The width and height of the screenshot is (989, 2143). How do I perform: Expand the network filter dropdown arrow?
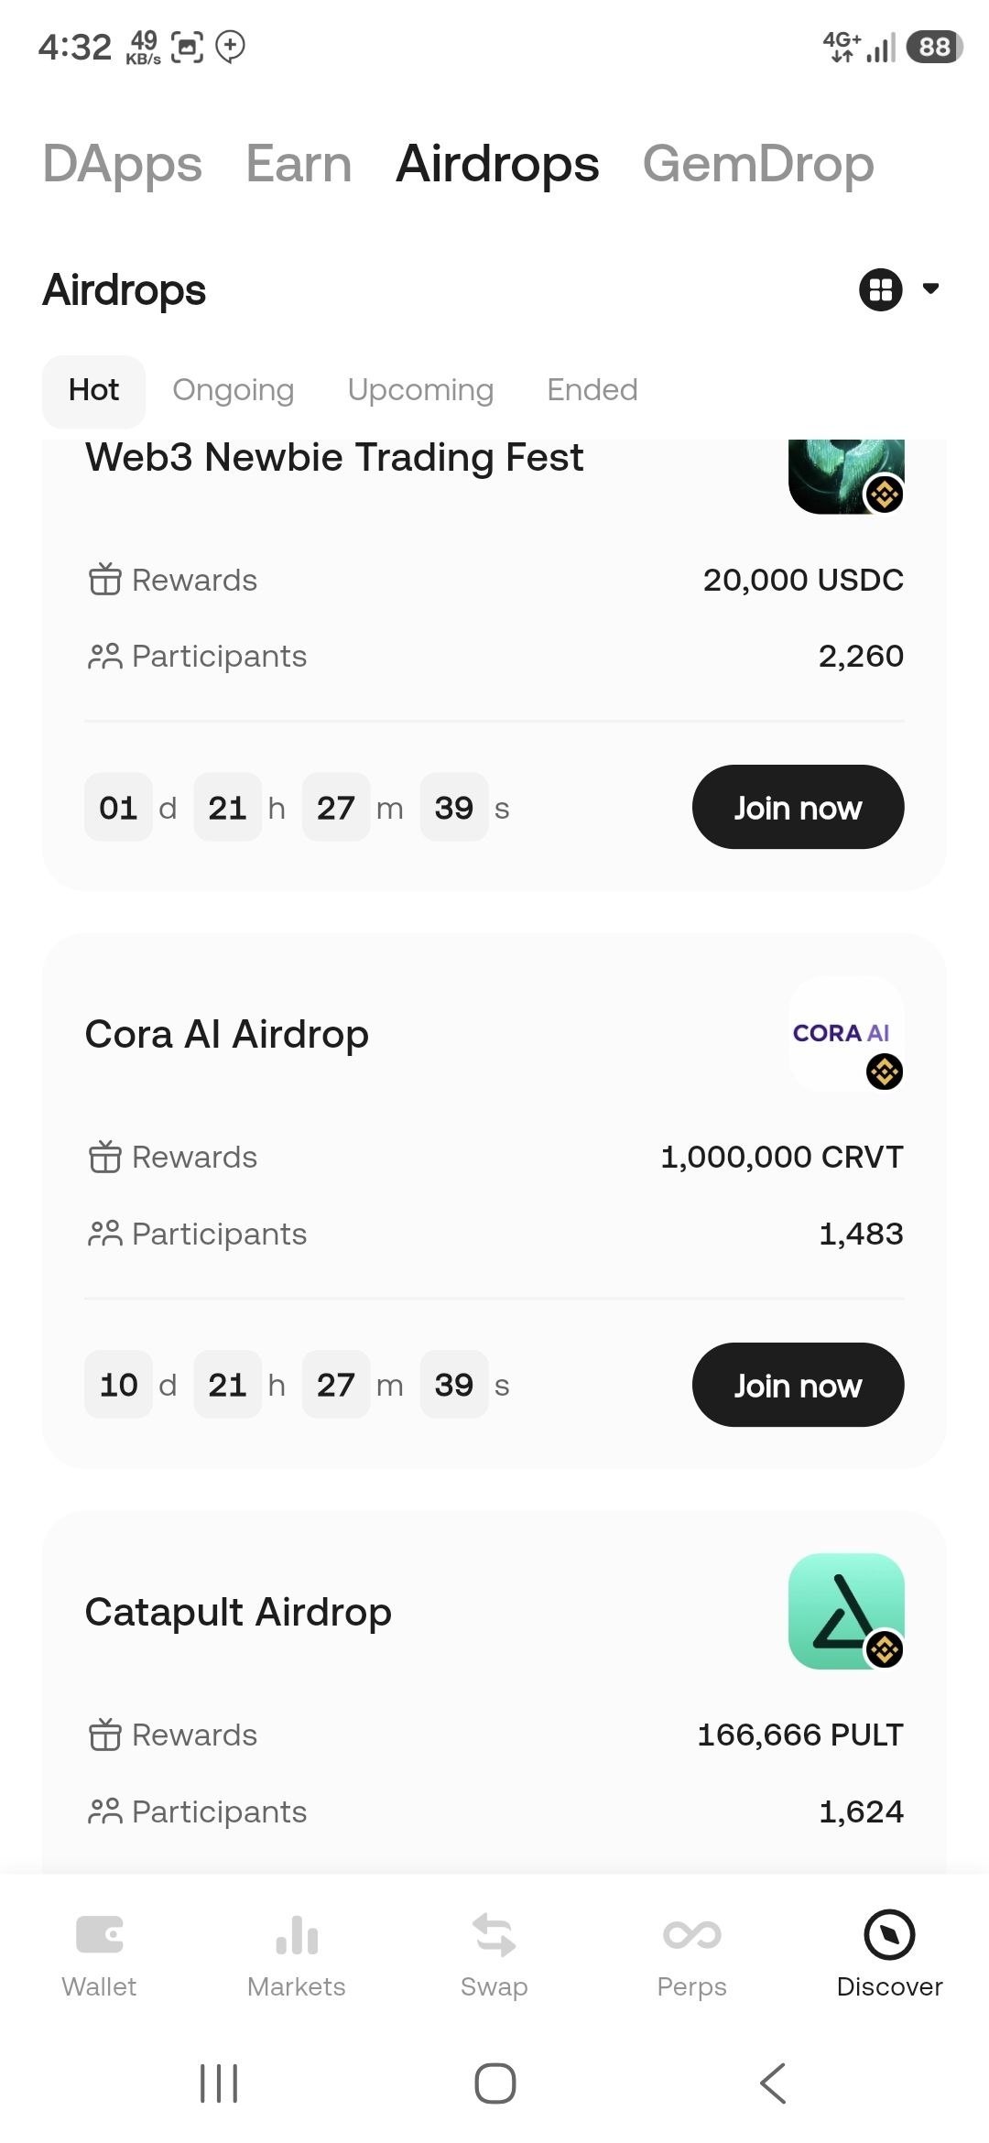pos(930,289)
